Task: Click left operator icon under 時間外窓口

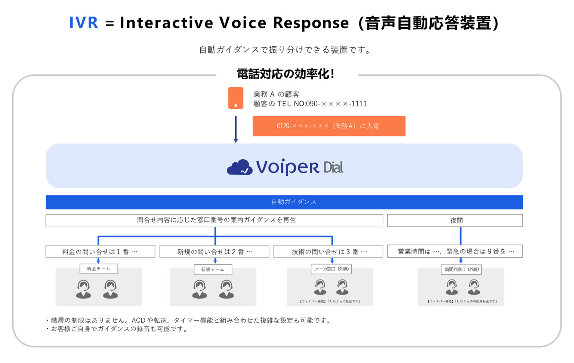Action: point(452,287)
